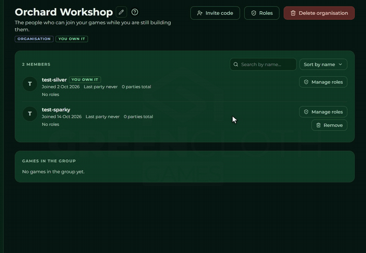Manage roles for test-silver
Viewport: 366px width, 253px height.
point(323,82)
